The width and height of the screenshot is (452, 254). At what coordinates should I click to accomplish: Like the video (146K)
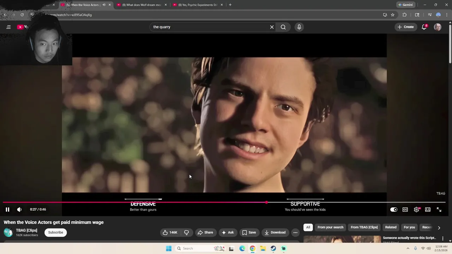tap(170, 232)
